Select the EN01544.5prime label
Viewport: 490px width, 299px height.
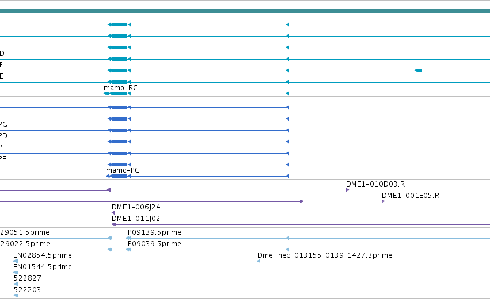tap(43, 267)
